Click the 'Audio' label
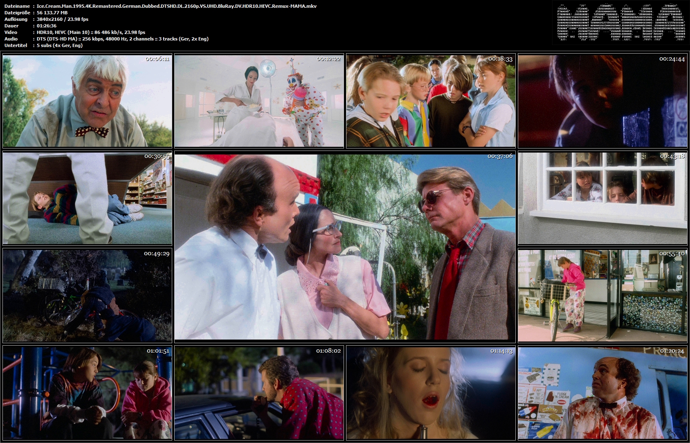The image size is (690, 443). [x=11, y=39]
